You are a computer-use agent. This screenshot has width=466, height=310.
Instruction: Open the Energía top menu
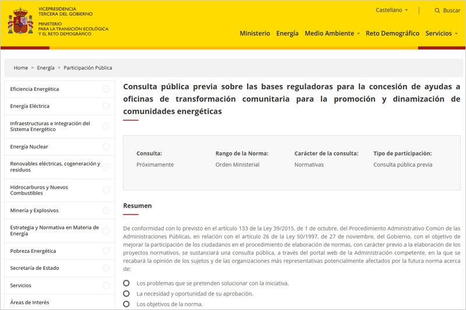(287, 33)
